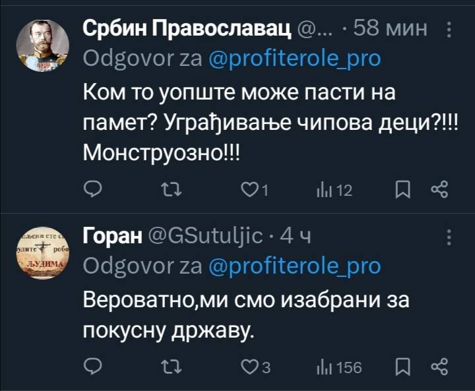Open Србин Православац display name

pos(187,30)
